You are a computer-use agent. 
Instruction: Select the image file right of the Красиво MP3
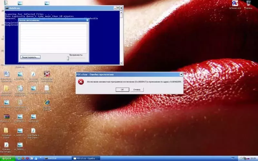[x=20, y=145]
